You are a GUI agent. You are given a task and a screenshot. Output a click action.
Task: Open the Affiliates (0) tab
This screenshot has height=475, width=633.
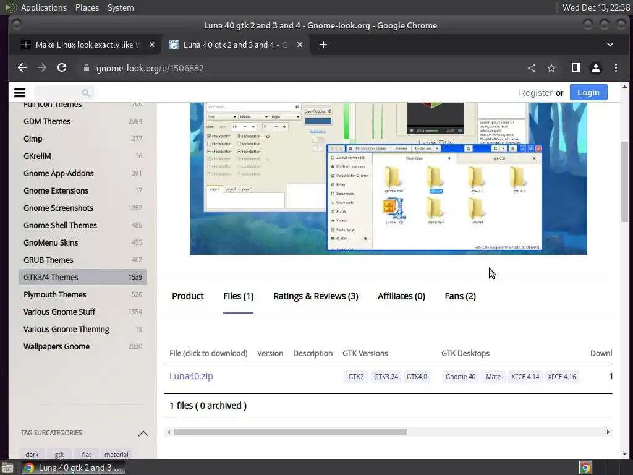point(401,296)
